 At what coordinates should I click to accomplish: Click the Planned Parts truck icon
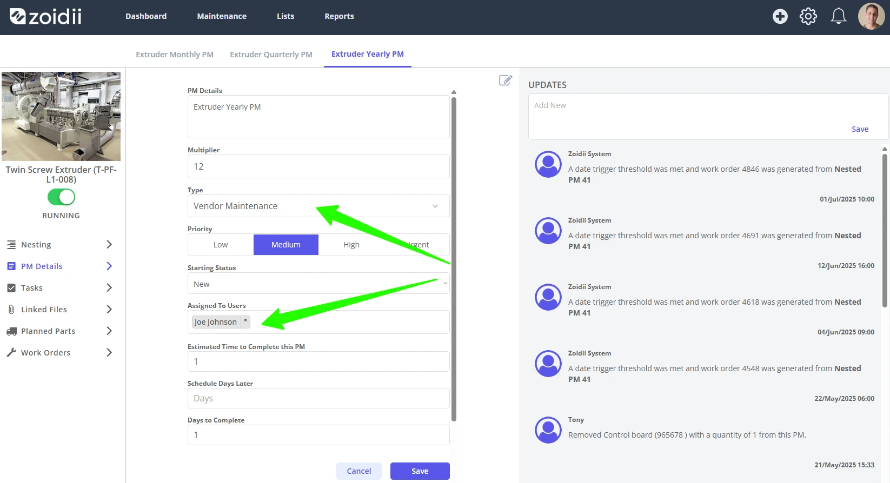pyautogui.click(x=11, y=331)
